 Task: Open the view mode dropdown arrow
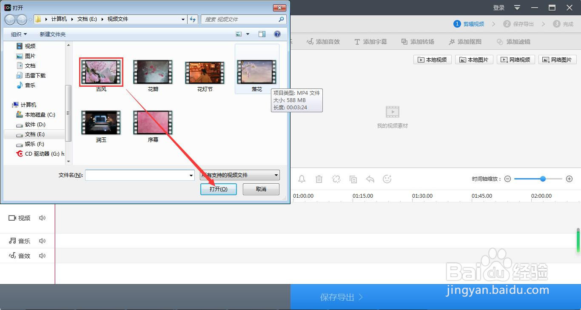click(248, 34)
